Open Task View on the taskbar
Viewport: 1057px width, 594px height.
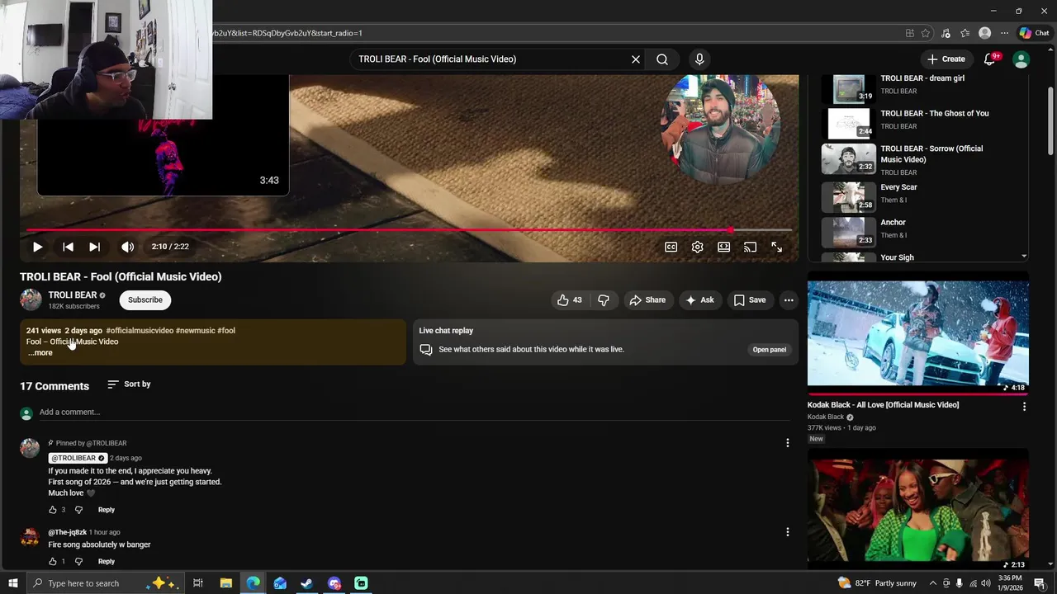click(198, 583)
